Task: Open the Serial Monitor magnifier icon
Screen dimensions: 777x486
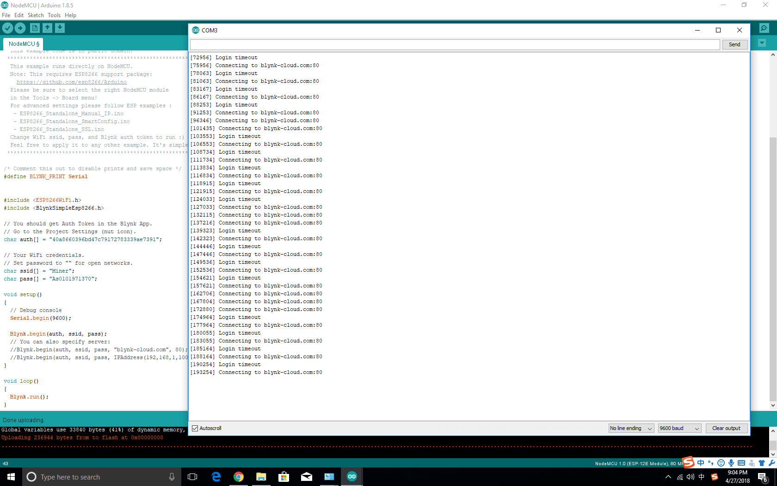Action: 764,28
